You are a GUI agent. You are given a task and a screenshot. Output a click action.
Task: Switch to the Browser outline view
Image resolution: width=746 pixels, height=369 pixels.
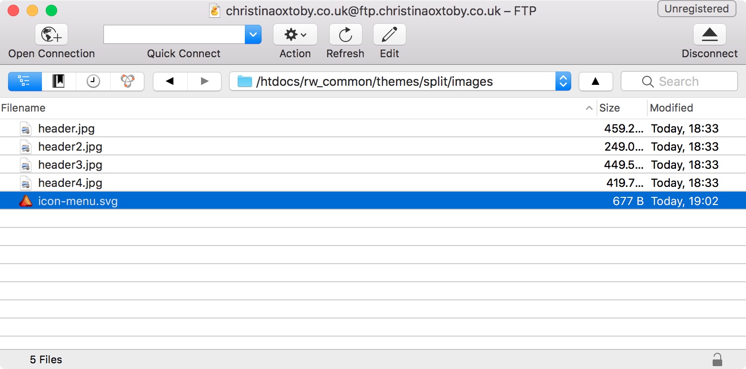tap(25, 82)
